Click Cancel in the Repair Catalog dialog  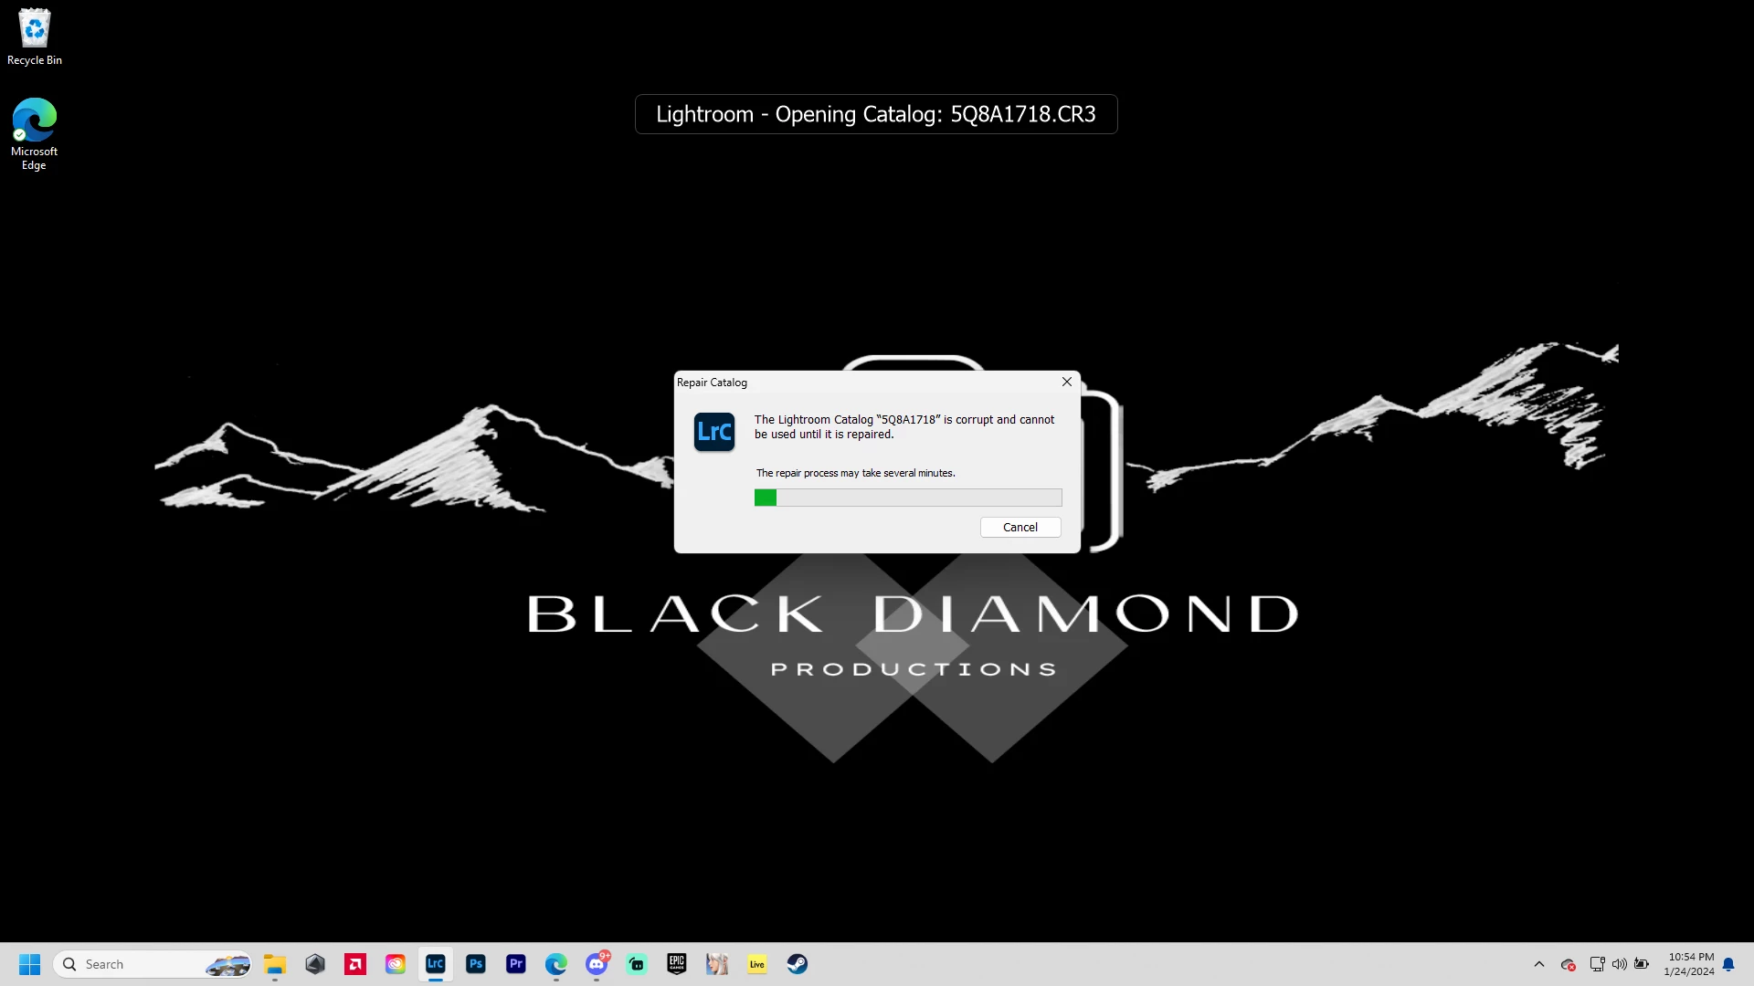point(1020,527)
